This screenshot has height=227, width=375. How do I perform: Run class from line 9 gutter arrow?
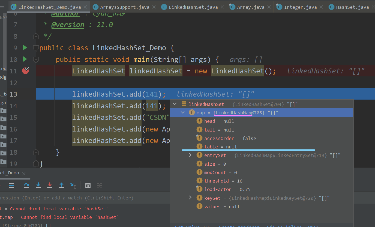pyautogui.click(x=25, y=48)
